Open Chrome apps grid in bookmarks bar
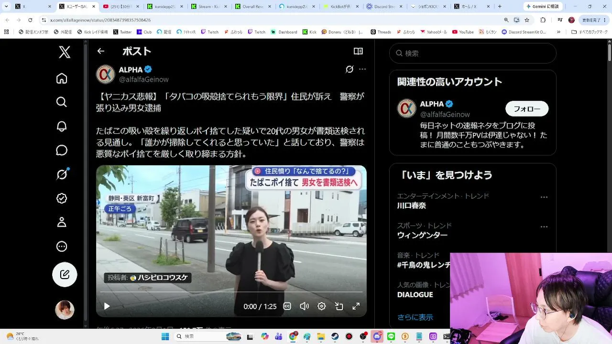 (x=6, y=32)
